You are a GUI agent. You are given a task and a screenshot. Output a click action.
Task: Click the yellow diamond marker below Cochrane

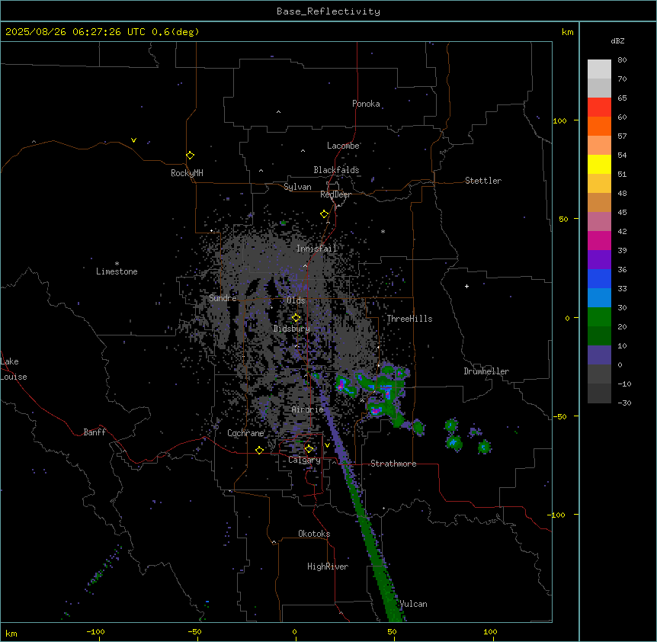point(259,450)
